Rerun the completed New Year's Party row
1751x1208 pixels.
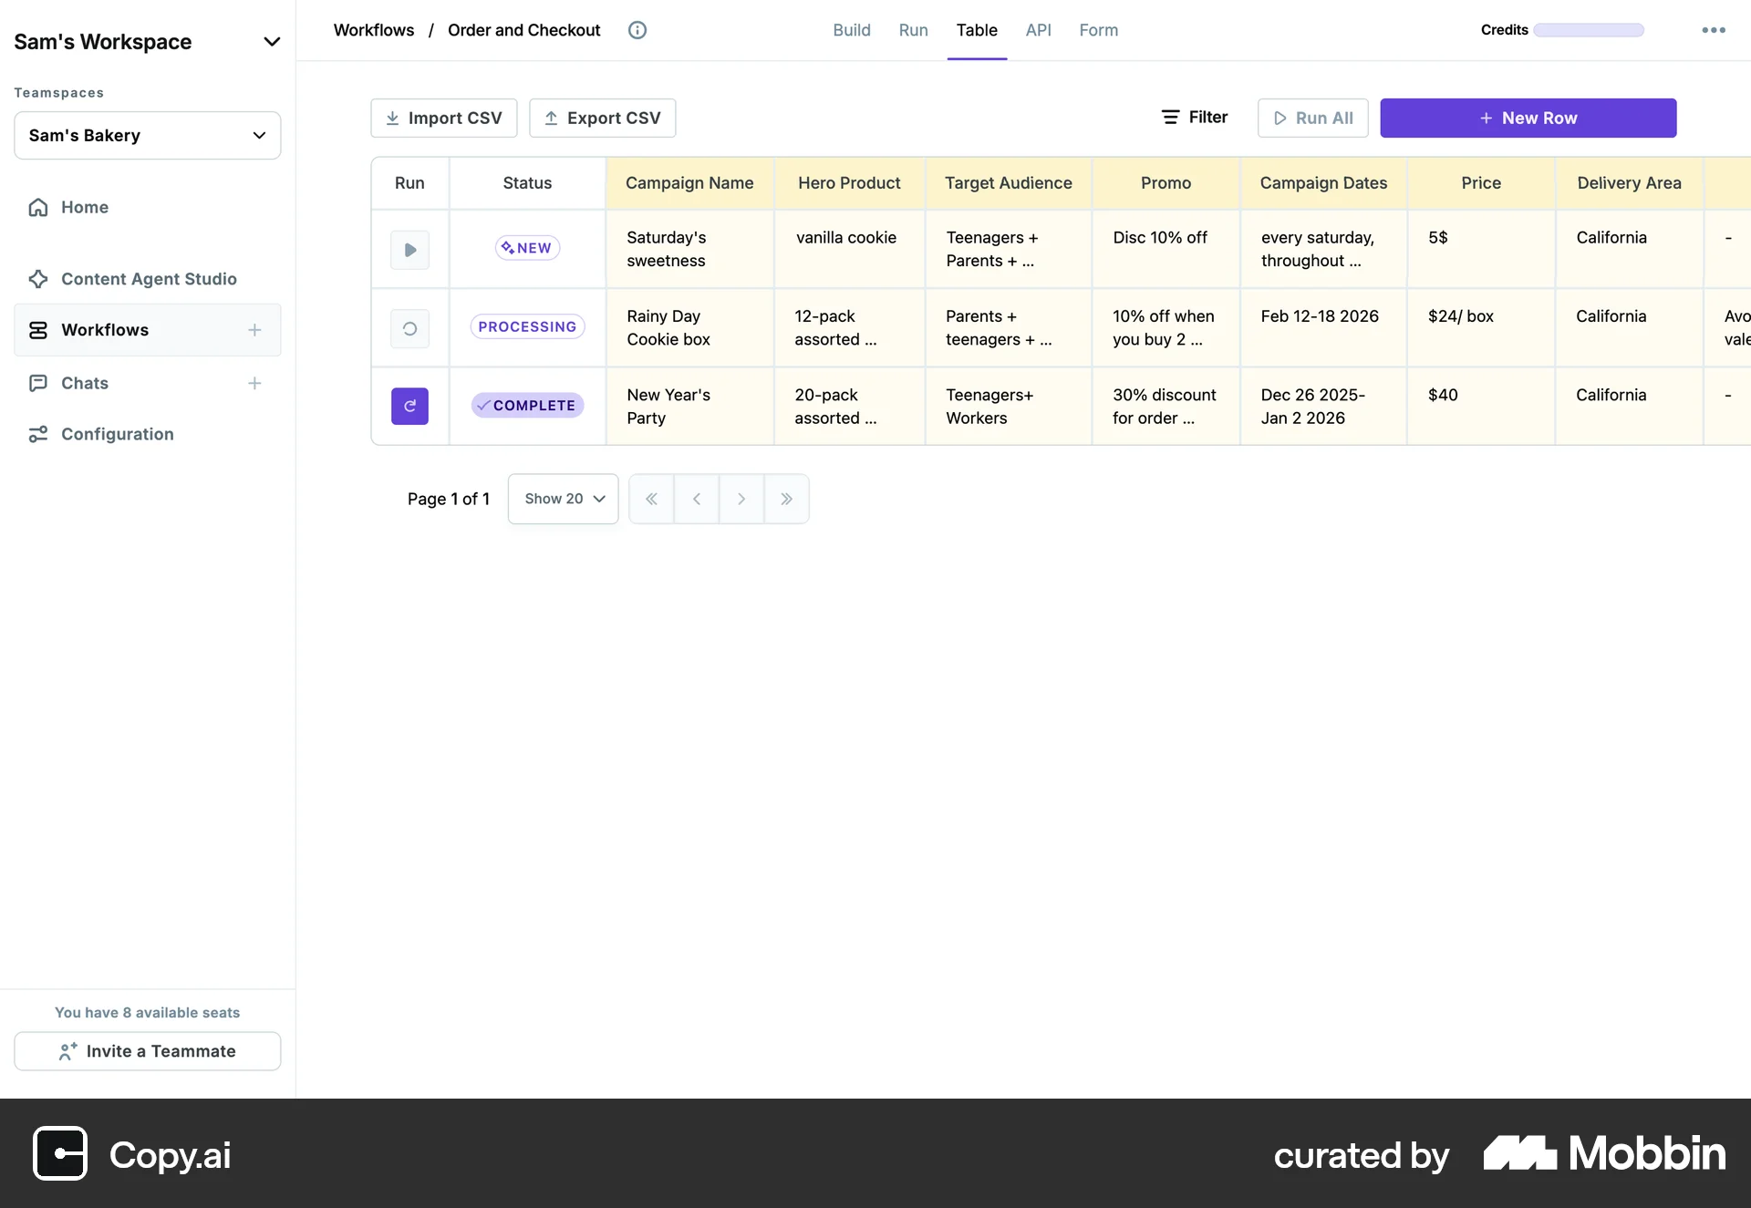409,406
